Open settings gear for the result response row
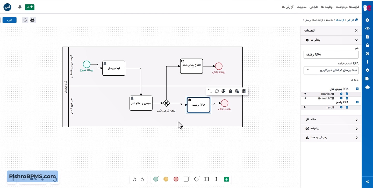Image resolution: width=373 pixels, height=188 pixels. tap(341, 107)
